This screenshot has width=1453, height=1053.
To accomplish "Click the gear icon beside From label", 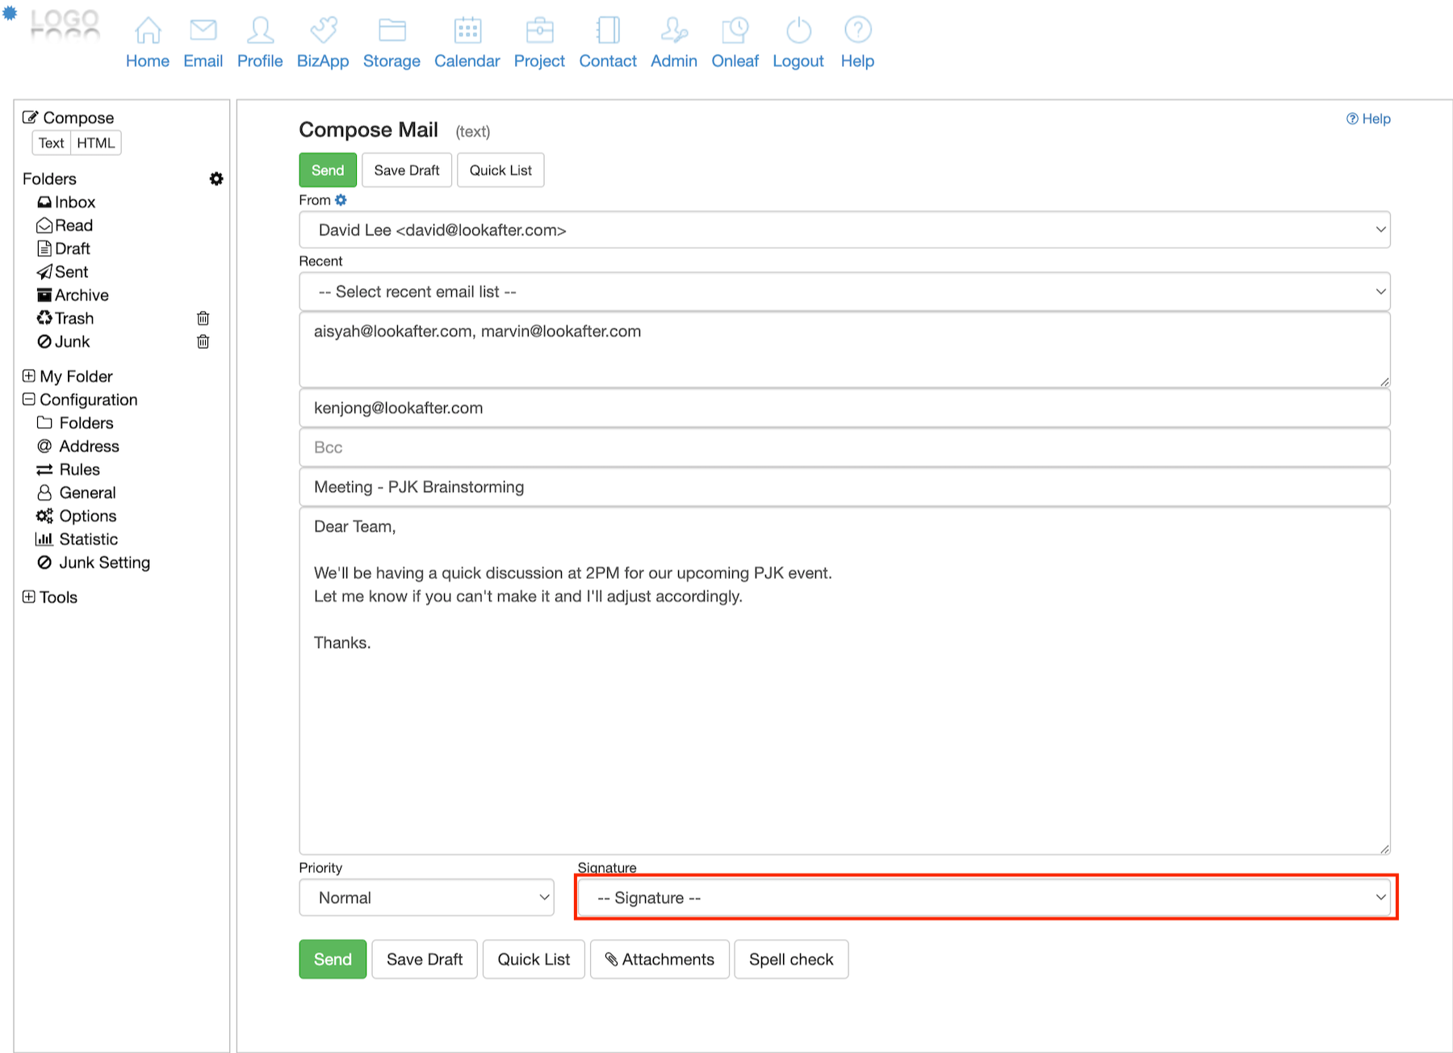I will click(x=341, y=200).
